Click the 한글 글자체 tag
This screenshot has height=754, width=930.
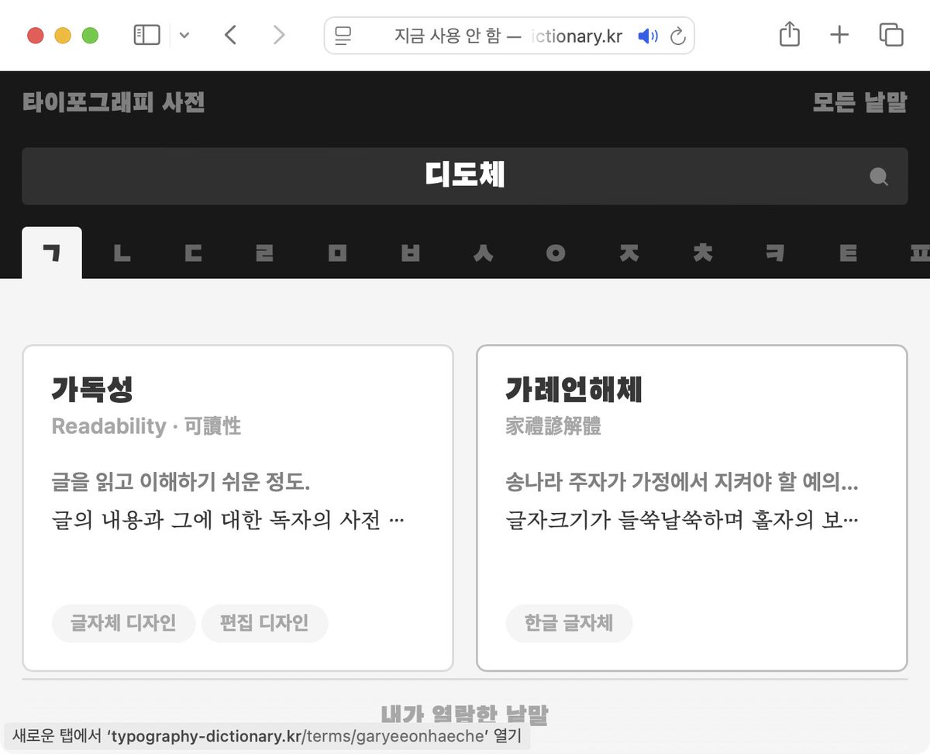tap(569, 622)
